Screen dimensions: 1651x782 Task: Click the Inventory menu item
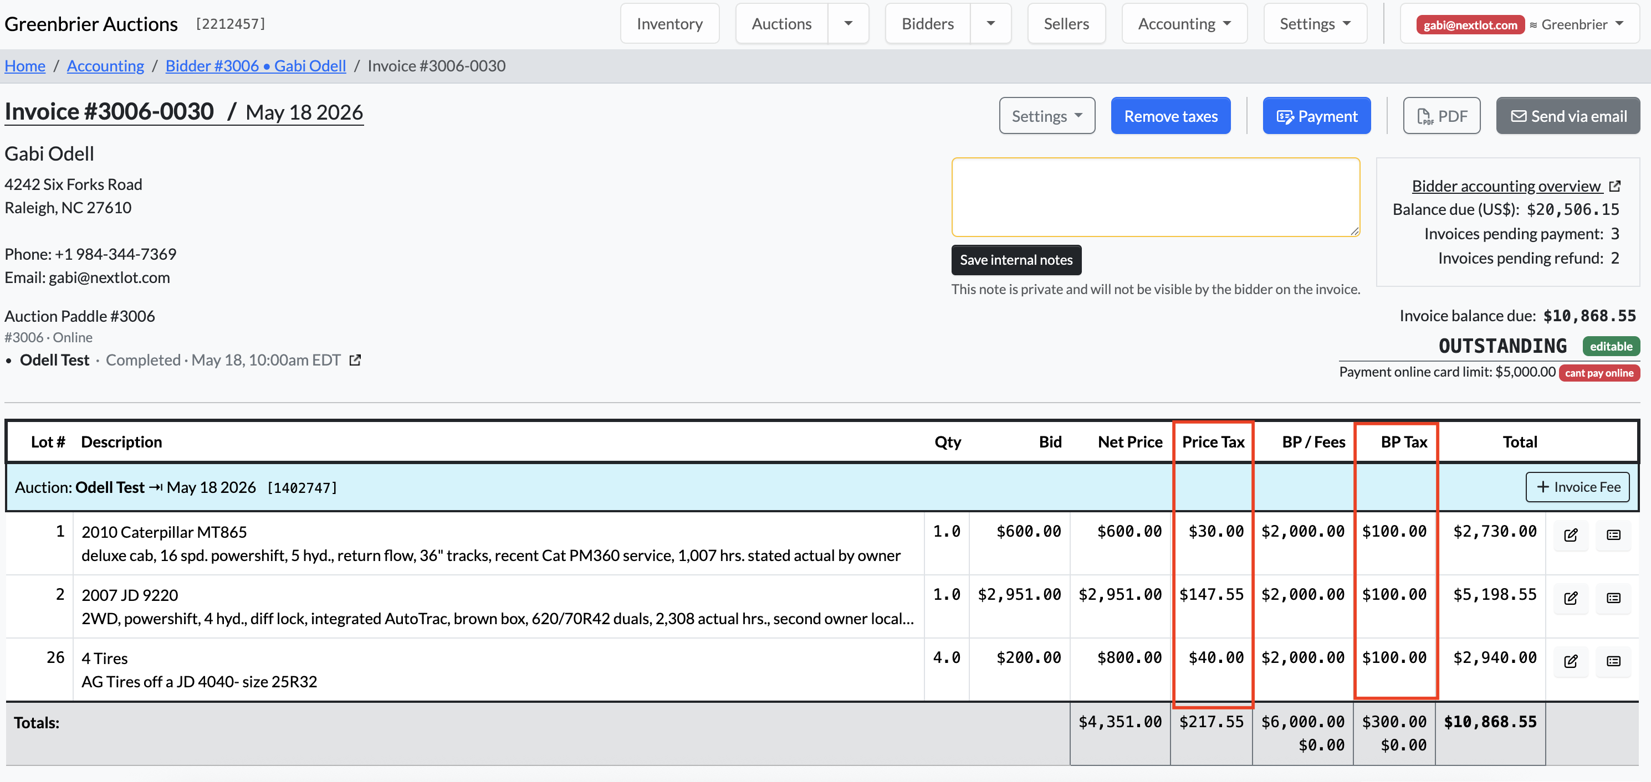(669, 24)
